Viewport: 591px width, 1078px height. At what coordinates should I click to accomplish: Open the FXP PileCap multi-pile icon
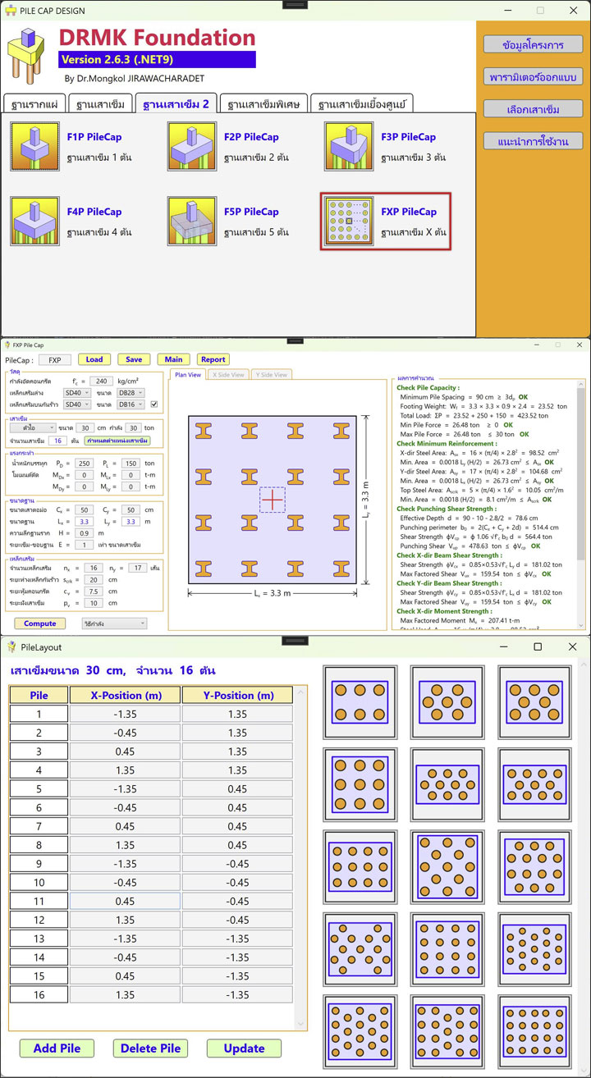(348, 222)
